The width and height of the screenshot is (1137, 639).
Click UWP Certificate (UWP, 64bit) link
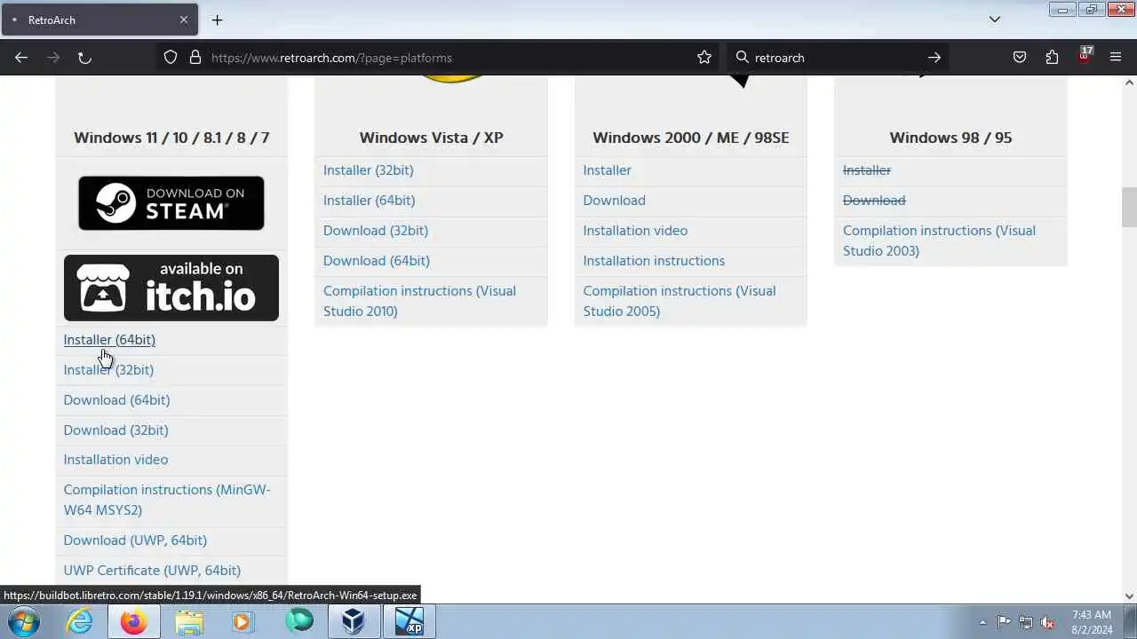tap(152, 571)
